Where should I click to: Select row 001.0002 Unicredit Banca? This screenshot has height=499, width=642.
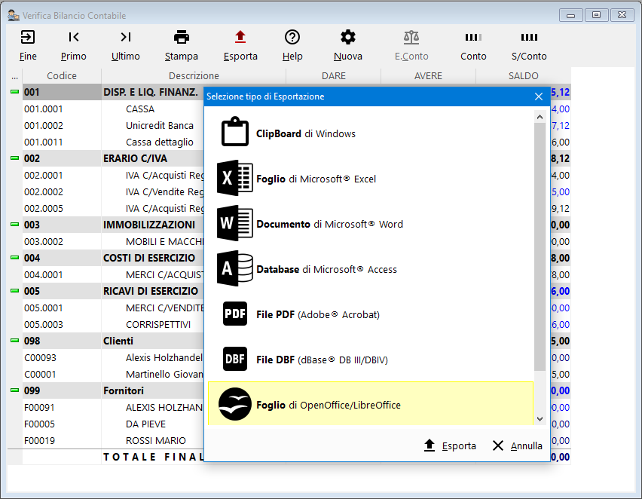113,125
